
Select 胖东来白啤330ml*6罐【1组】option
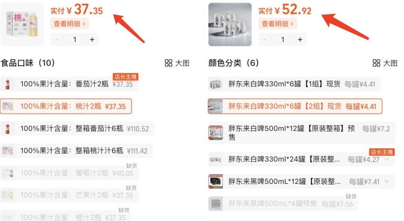(294, 84)
